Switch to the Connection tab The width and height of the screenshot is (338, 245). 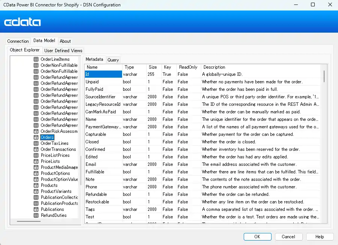(18, 41)
